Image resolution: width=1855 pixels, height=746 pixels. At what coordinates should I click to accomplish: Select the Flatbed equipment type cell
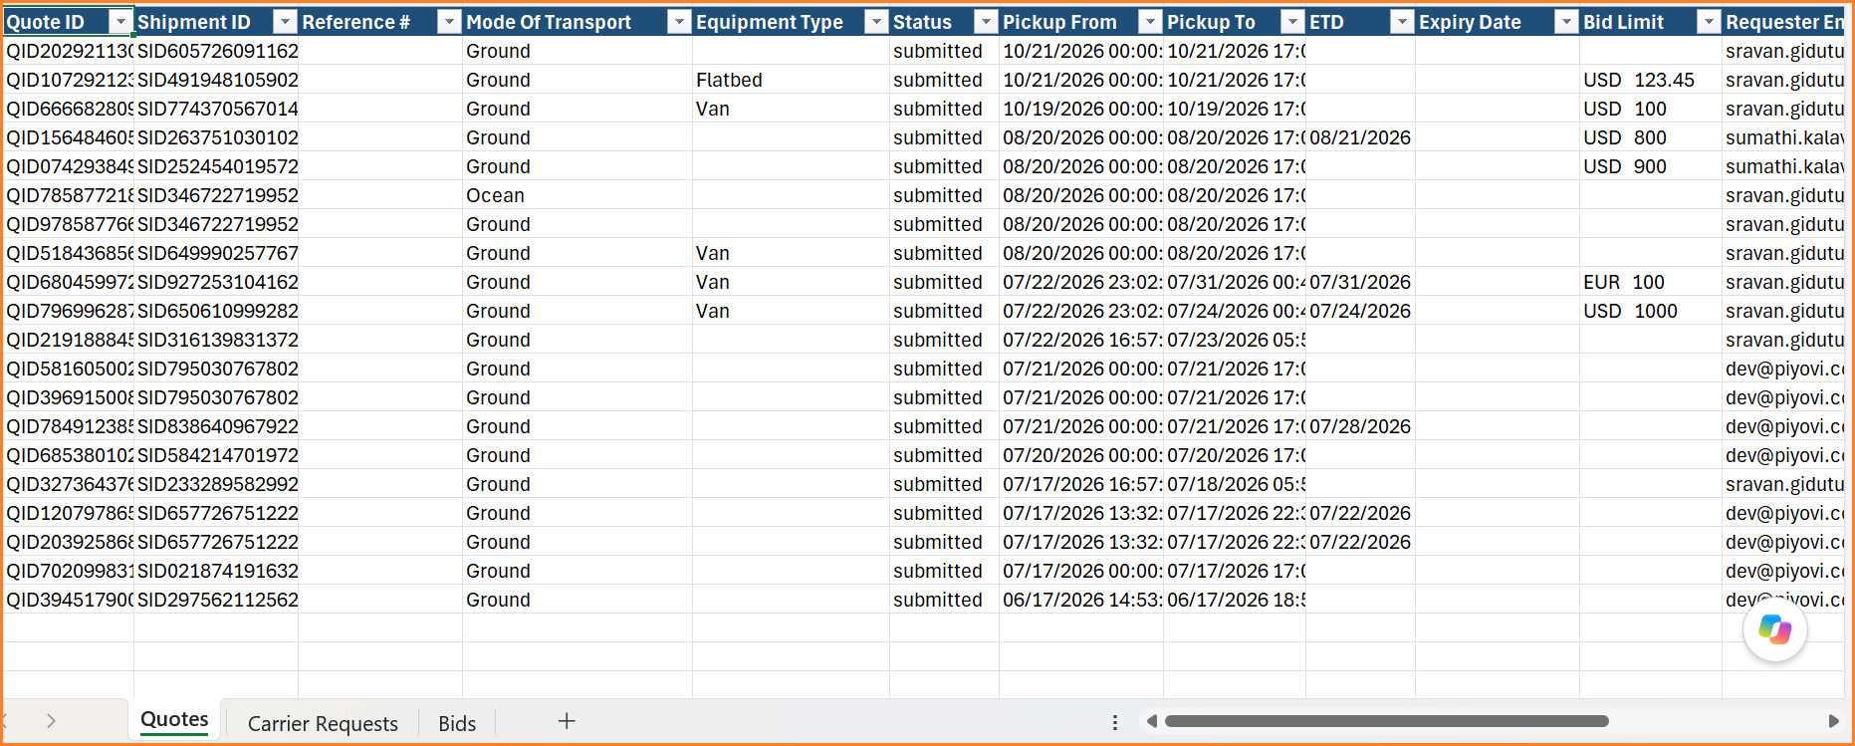click(x=791, y=80)
